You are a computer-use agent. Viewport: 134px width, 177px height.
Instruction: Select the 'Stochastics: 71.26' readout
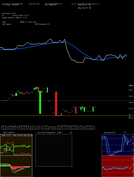coord(9,13)
